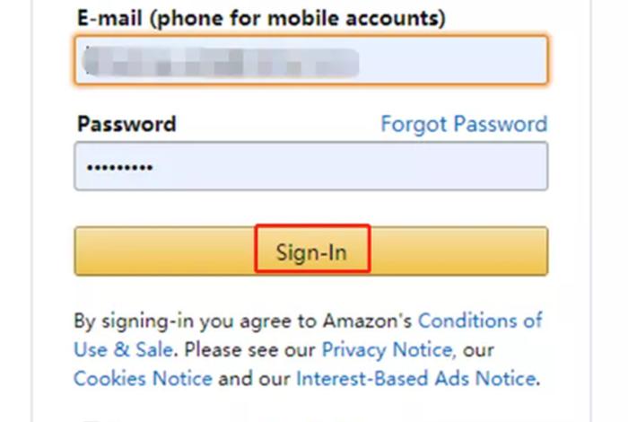
Task: Click the "Use & Sale" link text
Action: point(124,349)
